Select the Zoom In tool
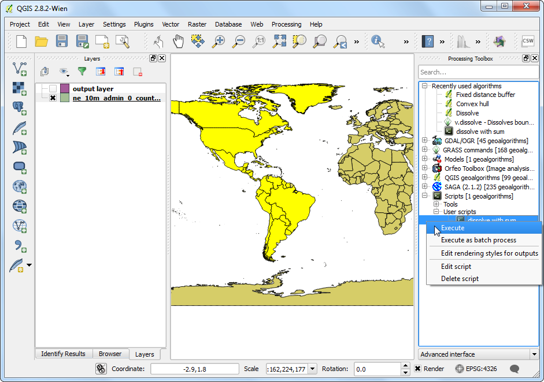Image resolution: width=544 pixels, height=382 pixels. tap(219, 42)
